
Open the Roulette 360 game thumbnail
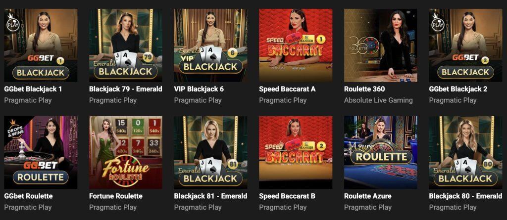[381, 45]
